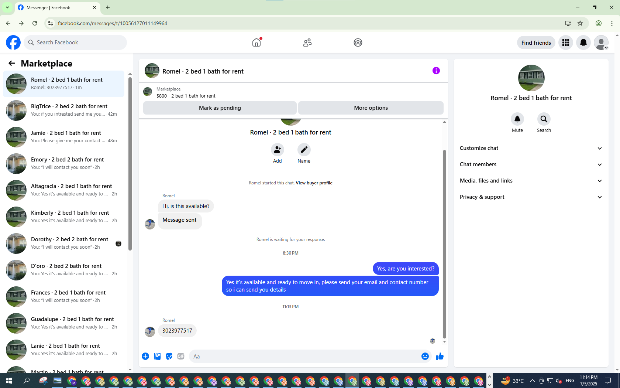Click the Romel listing thumbnail in right panel
Screen dimensions: 620x388
[531, 78]
